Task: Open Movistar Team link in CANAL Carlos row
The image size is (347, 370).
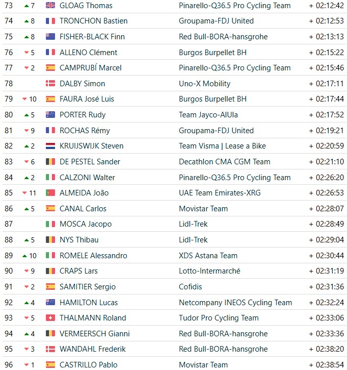Action: click(203, 209)
